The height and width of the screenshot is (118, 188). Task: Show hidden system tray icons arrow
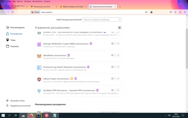point(165,115)
